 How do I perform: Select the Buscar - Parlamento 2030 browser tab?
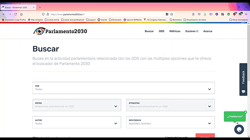18,7
